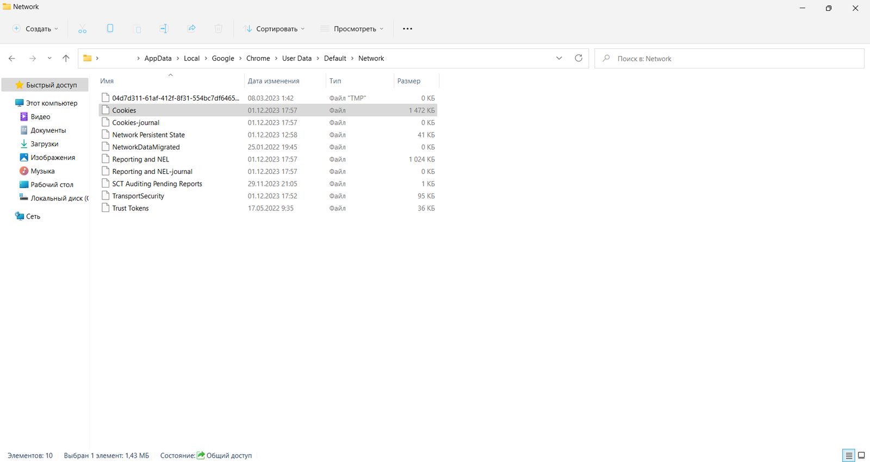The image size is (870, 462).
Task: Click the Rename icon in toolbar
Action: 164,29
